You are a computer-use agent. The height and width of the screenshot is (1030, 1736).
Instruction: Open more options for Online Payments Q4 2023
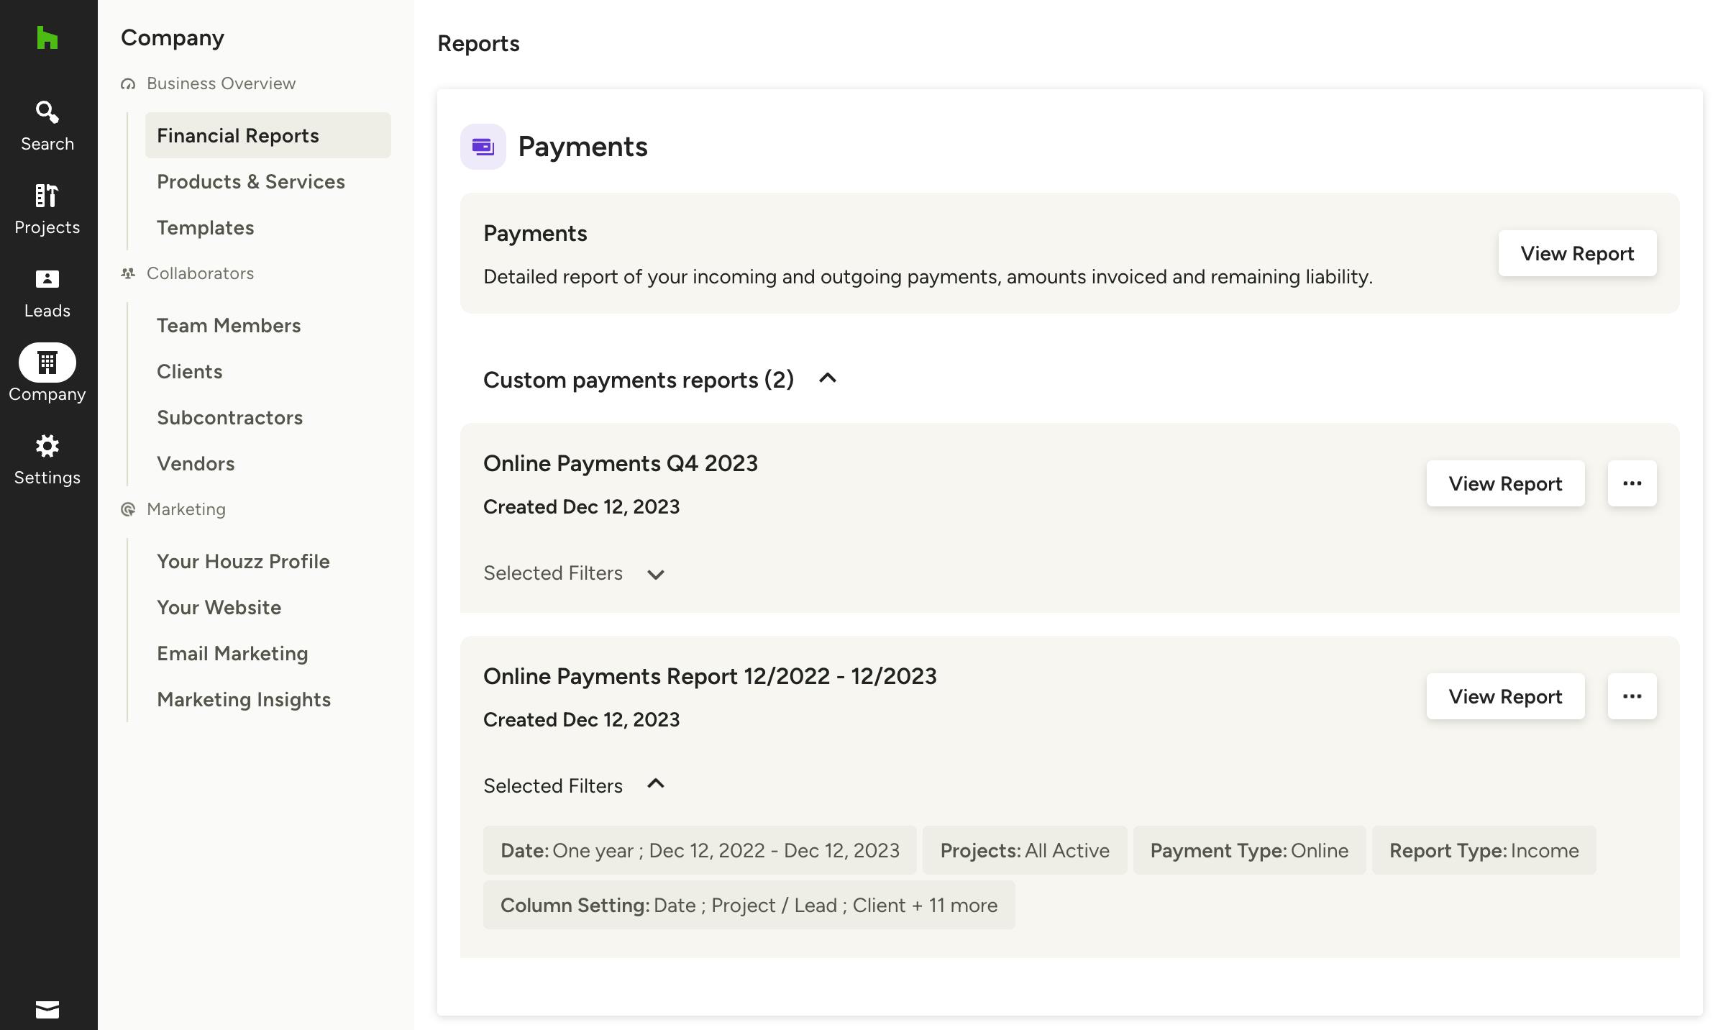point(1632,483)
